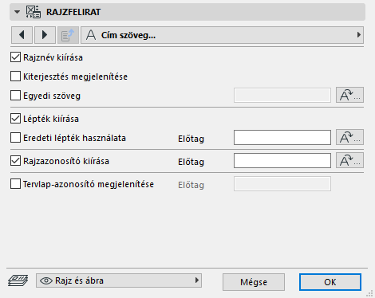
Task: Confirm with the OK button
Action: pos(330,282)
